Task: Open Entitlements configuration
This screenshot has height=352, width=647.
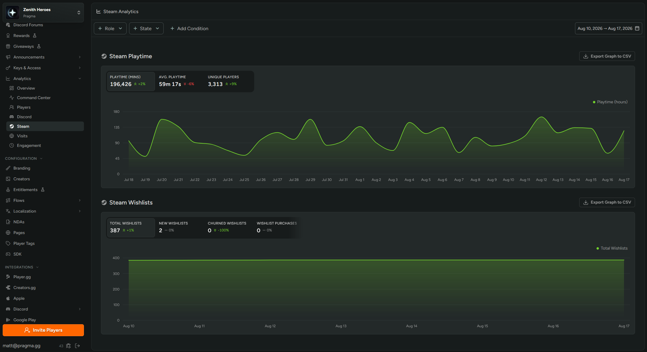Action: pos(25,190)
